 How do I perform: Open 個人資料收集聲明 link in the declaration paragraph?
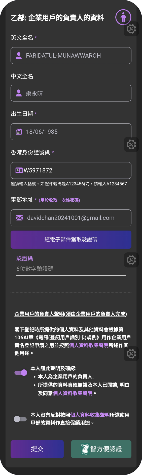89,345
